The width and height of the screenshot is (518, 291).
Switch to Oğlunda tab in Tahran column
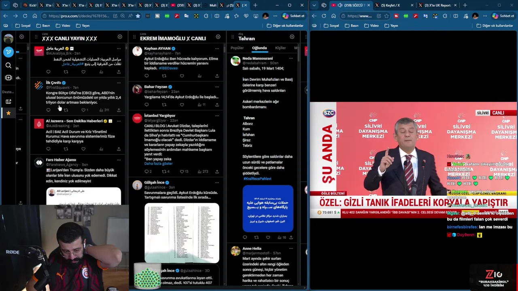click(259, 48)
